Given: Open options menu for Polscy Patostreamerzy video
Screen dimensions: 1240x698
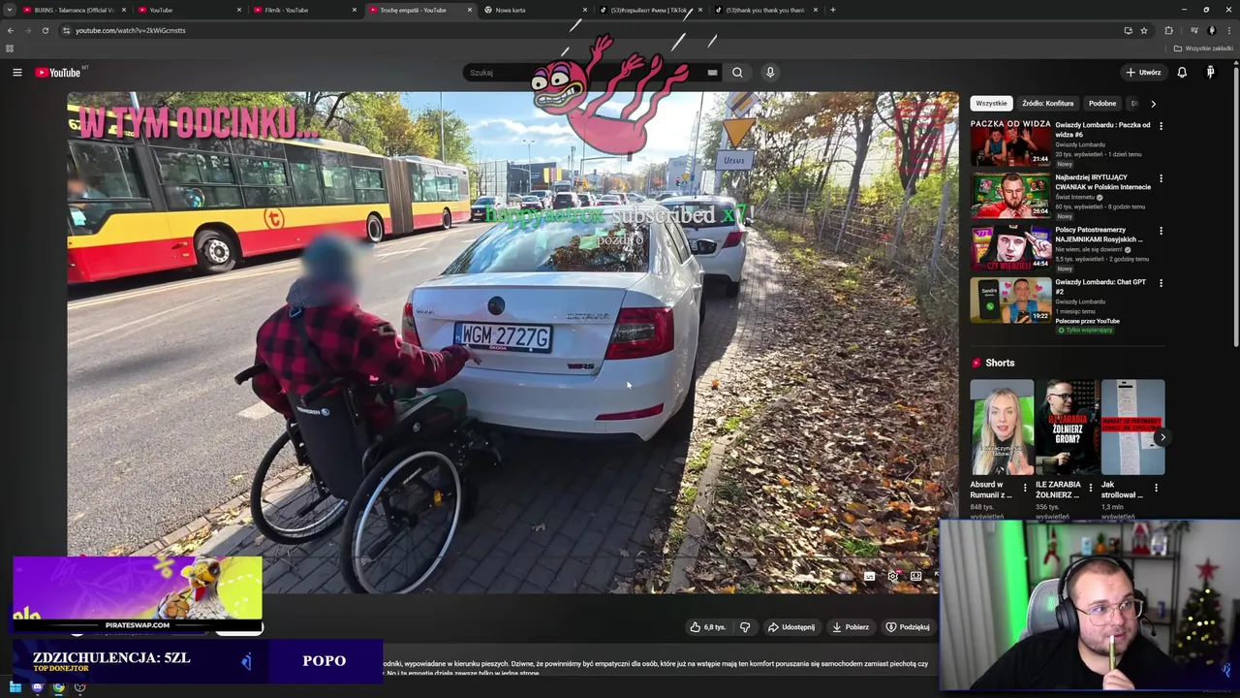Looking at the screenshot, I should click(1161, 231).
